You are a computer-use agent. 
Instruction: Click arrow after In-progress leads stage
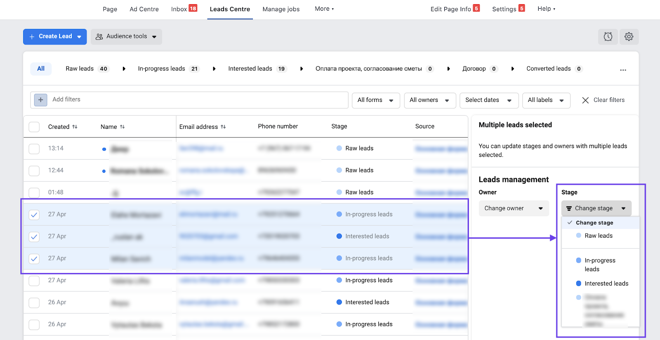tap(214, 69)
